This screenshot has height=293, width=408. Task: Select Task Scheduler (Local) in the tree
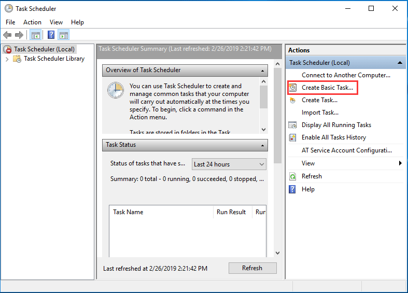[44, 49]
